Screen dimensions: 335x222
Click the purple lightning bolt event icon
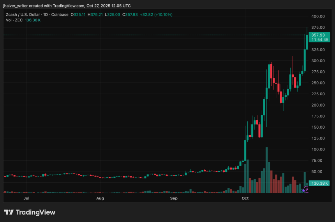tap(306, 189)
